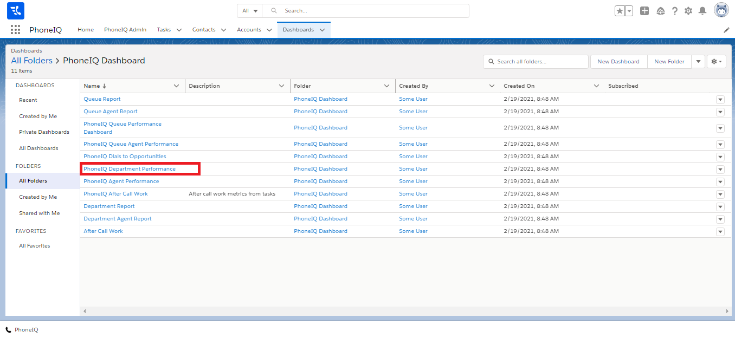Expand the Accounts tab chevron
The width and height of the screenshot is (735, 338).
tap(269, 30)
